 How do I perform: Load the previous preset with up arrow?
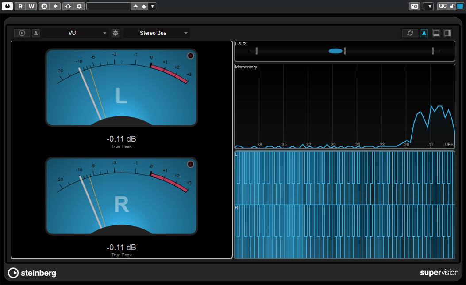click(x=135, y=6)
